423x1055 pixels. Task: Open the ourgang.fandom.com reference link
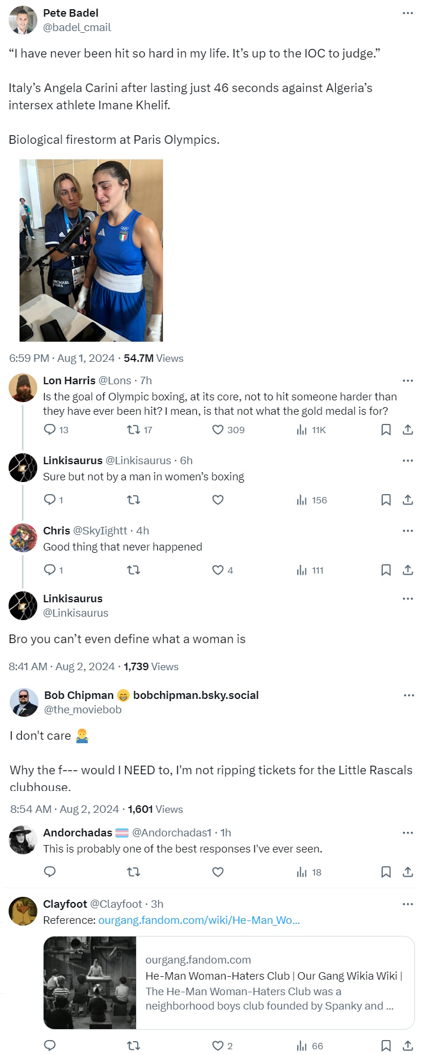[x=199, y=920]
